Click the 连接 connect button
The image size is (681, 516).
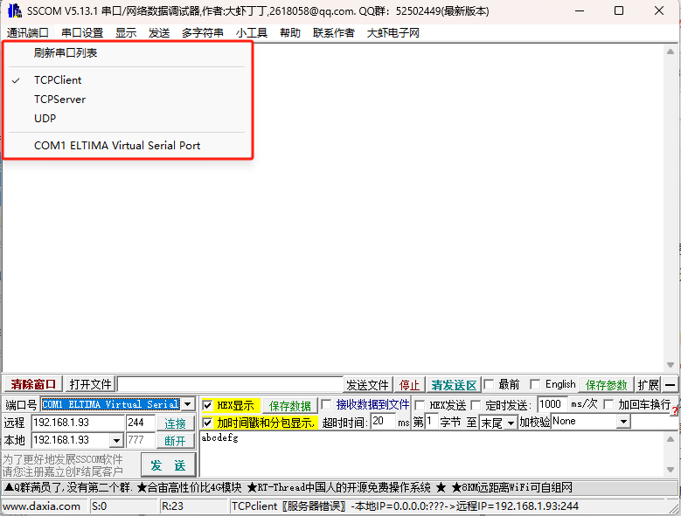click(175, 423)
